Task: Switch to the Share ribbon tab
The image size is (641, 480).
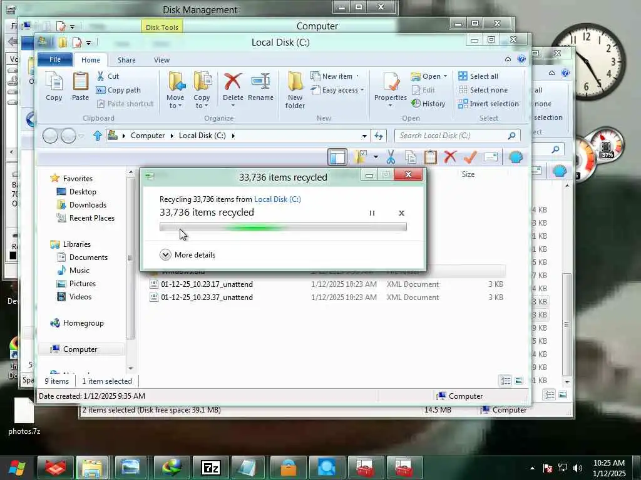Action: [126, 60]
